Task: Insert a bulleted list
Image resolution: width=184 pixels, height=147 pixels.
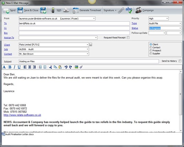Action: 45,67
